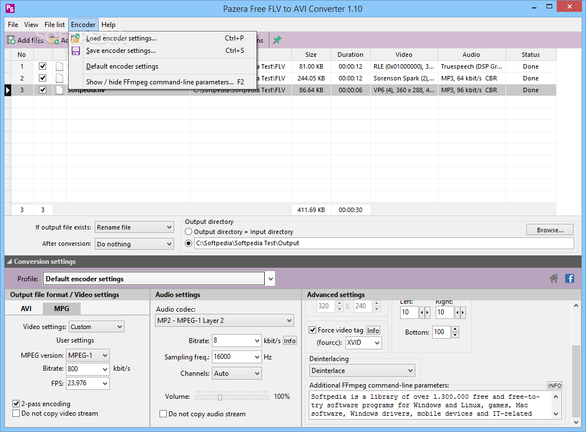The height and width of the screenshot is (432, 586).
Task: Click the Size column header
Action: 311,55
